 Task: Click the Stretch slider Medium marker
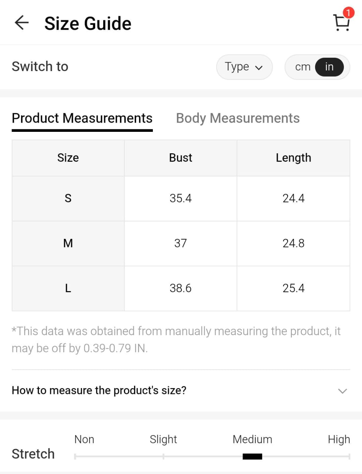point(252,456)
